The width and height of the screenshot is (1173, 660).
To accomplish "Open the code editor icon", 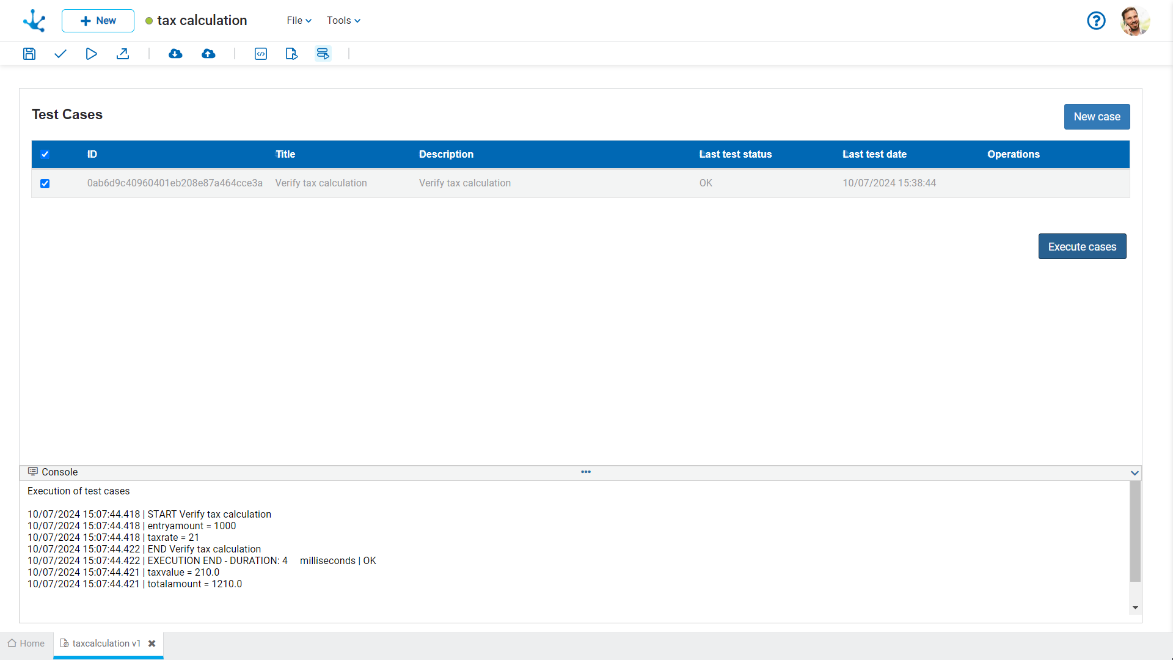I will (261, 54).
